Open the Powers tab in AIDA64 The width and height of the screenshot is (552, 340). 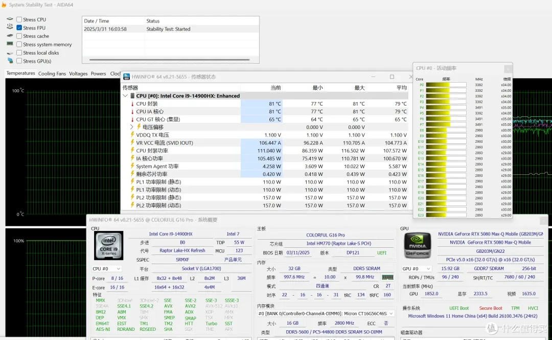pyautogui.click(x=98, y=73)
